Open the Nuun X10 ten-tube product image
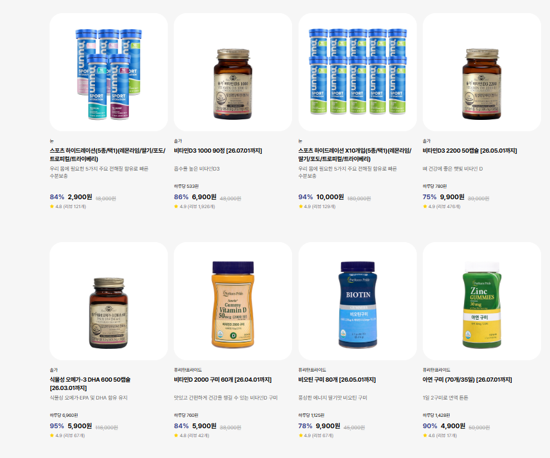 (x=358, y=72)
